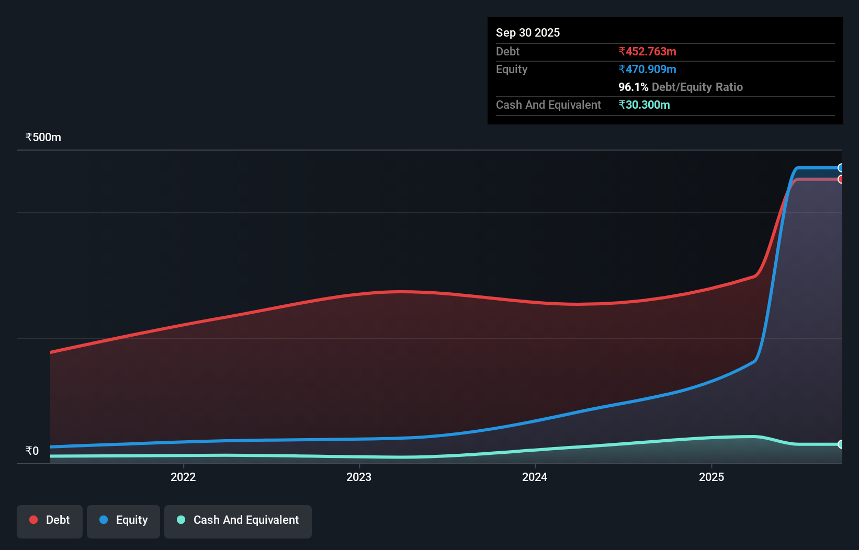Click the rupee symbol beside the Debt value
859x550 pixels.
(x=622, y=51)
